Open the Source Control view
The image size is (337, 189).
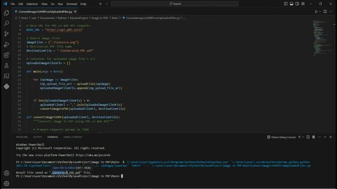point(6,34)
